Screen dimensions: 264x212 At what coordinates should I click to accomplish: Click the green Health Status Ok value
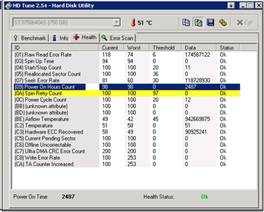pos(205,197)
